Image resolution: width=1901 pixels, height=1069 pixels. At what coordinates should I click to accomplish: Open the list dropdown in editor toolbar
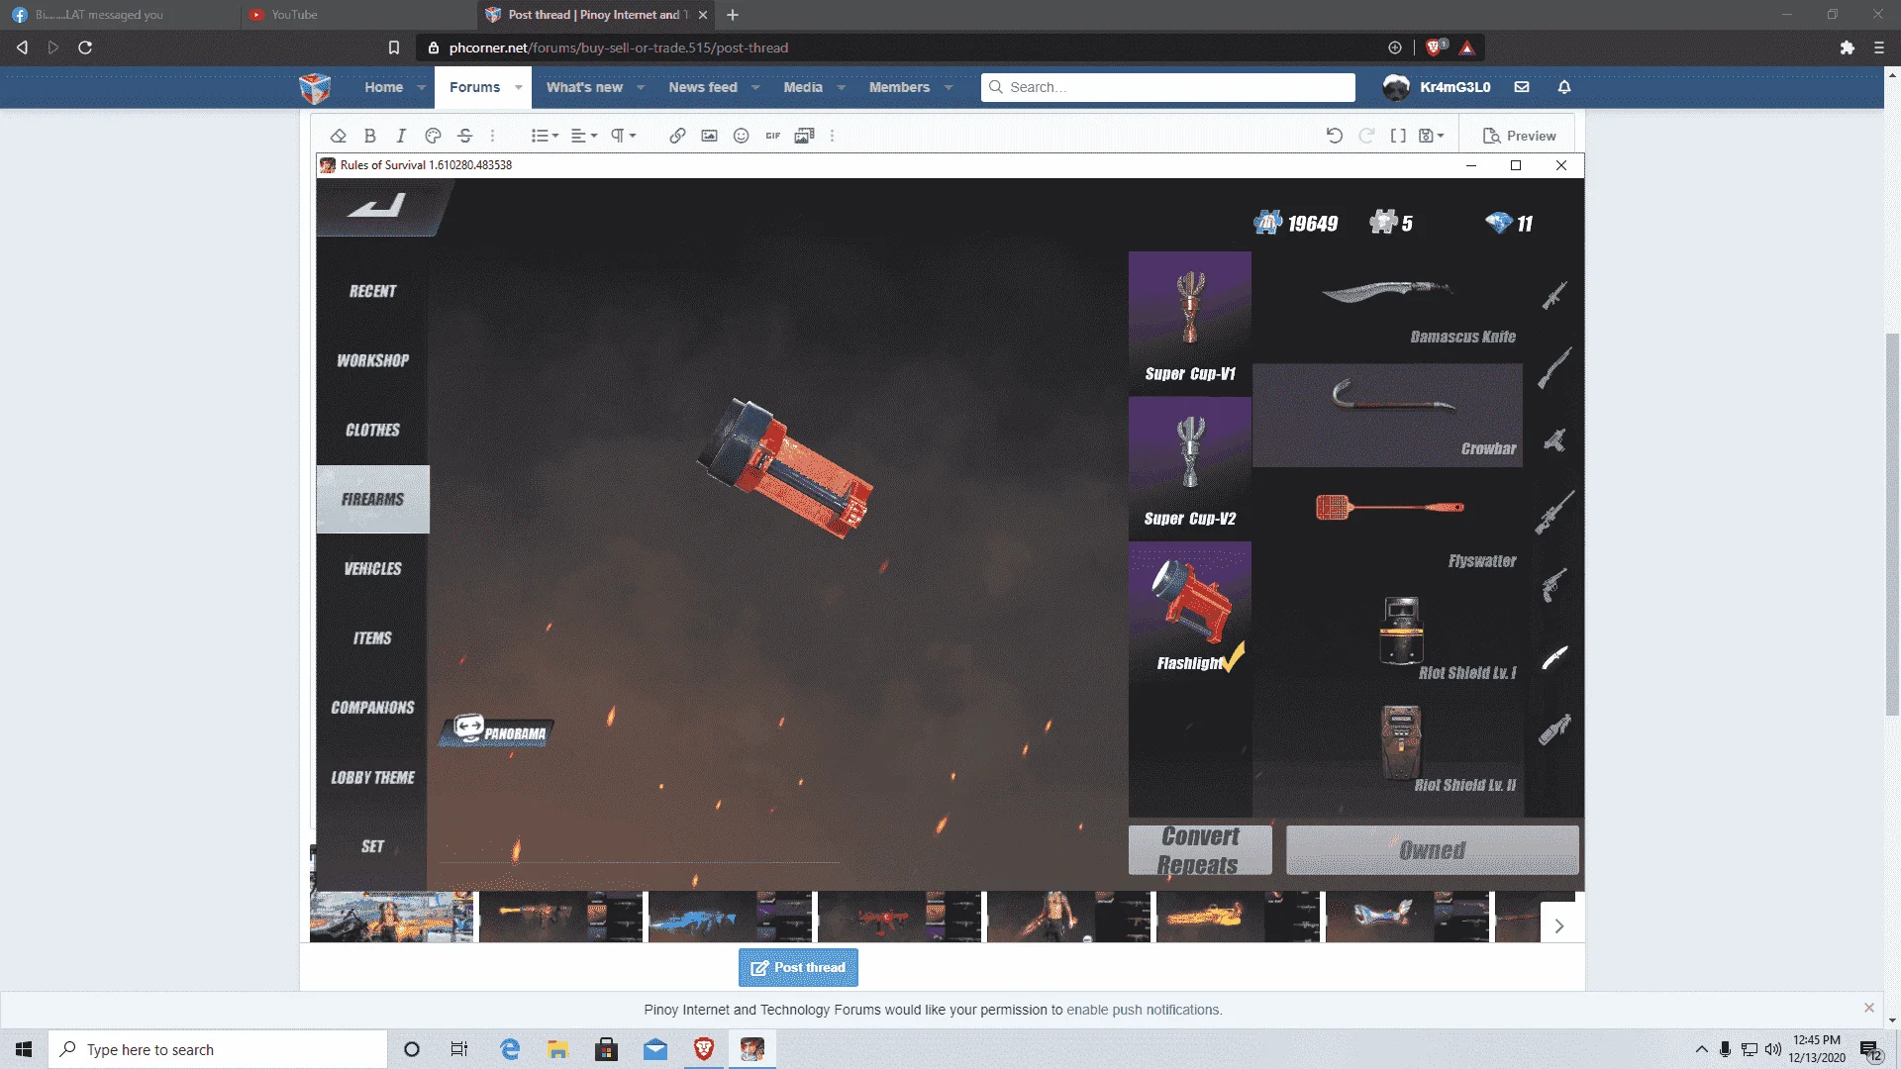[545, 136]
